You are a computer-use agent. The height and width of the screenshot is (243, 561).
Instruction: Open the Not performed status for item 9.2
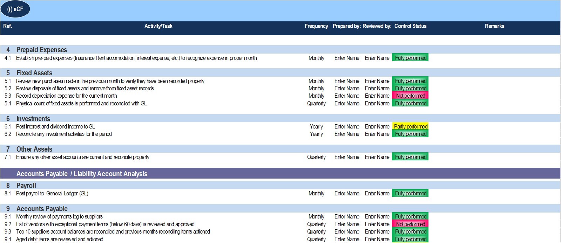(410, 224)
